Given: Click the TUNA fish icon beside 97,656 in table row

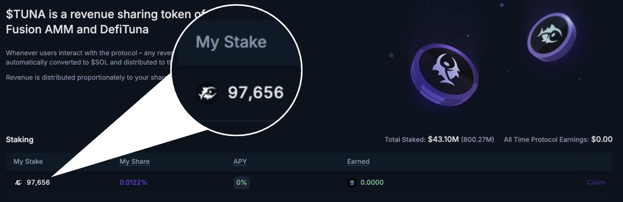Looking at the screenshot, I should click(19, 182).
